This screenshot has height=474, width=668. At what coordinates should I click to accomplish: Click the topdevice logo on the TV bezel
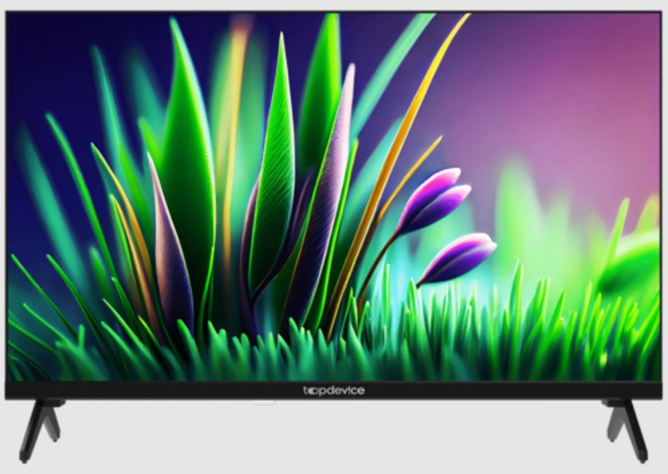pyautogui.click(x=334, y=390)
